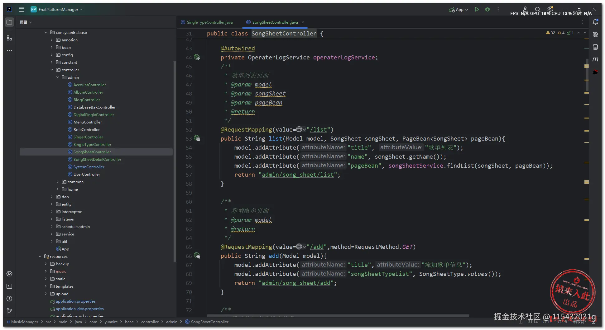The width and height of the screenshot is (605, 330).
Task: Open IDE settings gear
Action: coord(550,9)
